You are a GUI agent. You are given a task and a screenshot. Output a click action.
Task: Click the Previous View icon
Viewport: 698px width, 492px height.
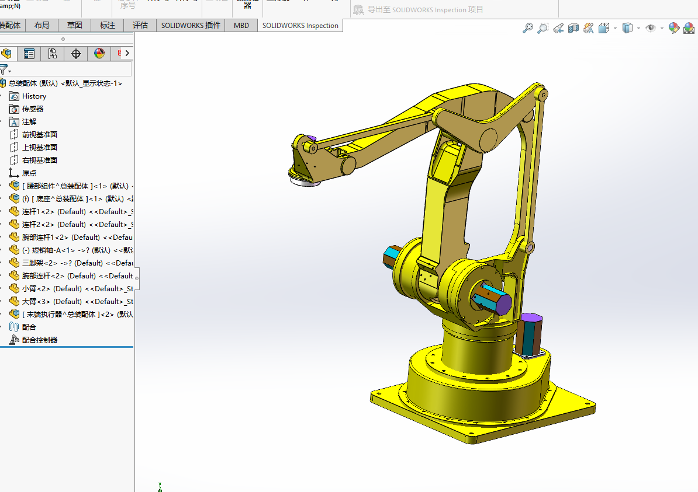[558, 29]
